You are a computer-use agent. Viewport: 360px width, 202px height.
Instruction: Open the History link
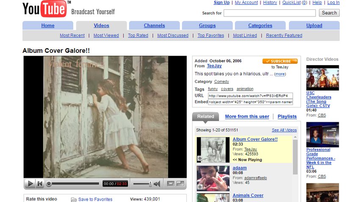pos(270,3)
